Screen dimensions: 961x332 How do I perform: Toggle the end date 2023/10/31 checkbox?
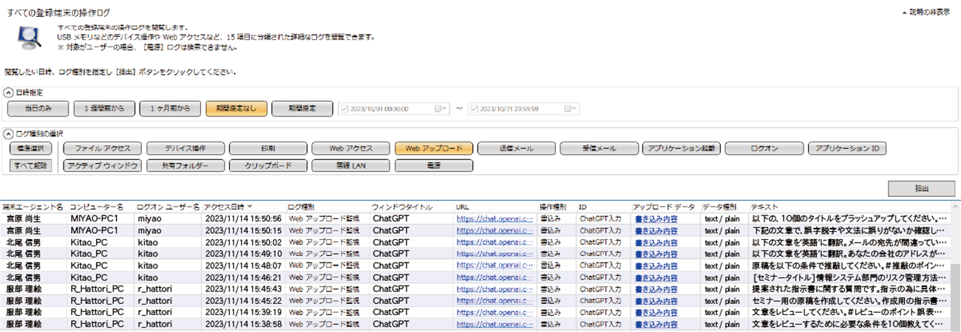click(474, 108)
